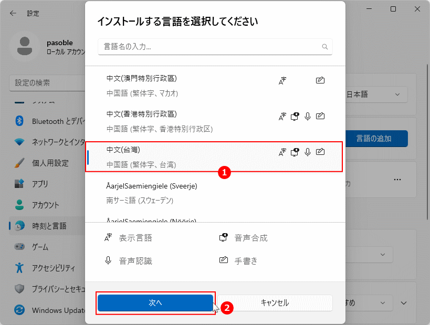Click キャンセル to dismiss the dialog
Screen dimensions: 430x325
[x=275, y=303]
